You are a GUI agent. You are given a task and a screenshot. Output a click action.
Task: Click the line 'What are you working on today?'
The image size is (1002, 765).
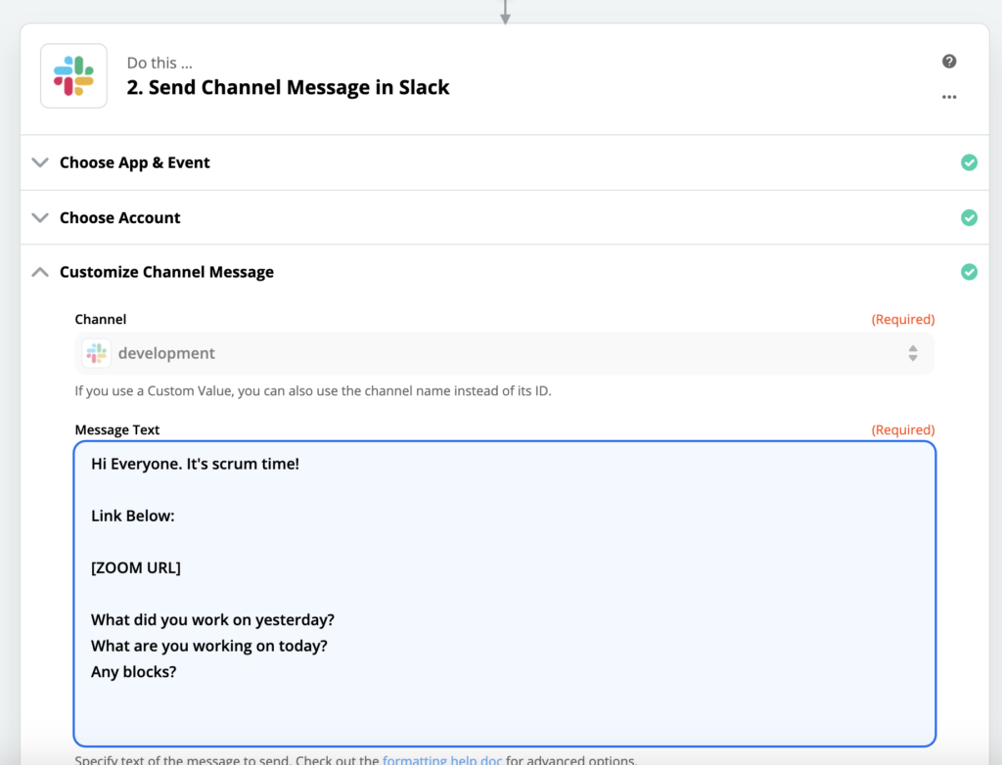209,646
